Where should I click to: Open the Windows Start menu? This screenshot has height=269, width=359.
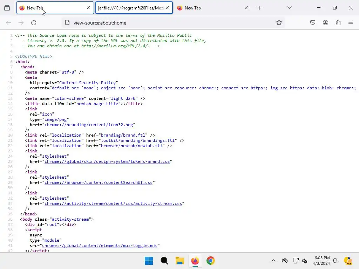149,261
